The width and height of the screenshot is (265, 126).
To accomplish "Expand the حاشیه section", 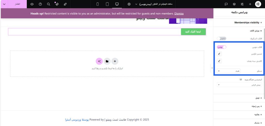I will (239, 115).
